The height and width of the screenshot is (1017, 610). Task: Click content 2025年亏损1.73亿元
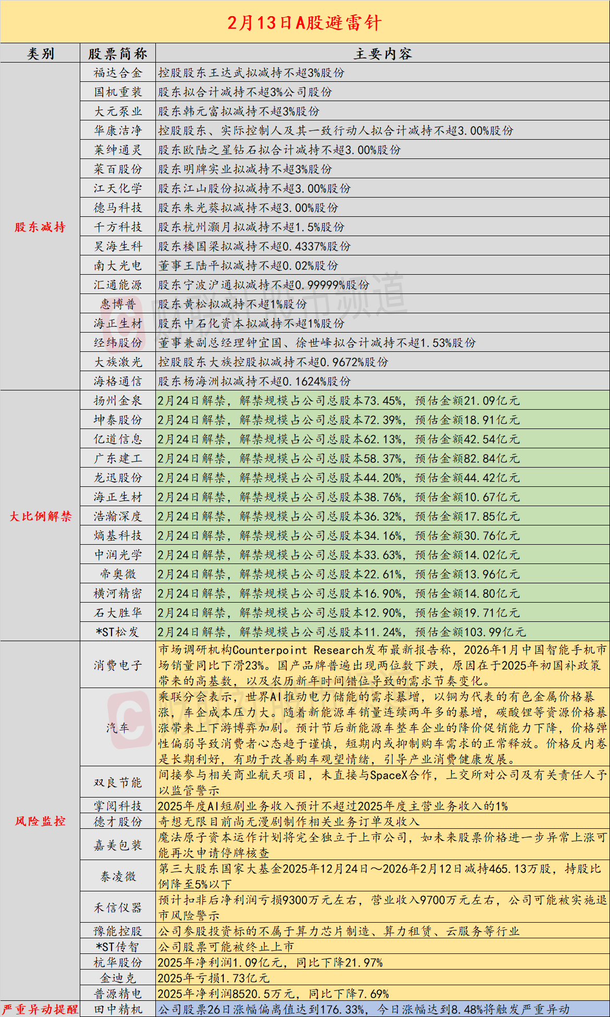(x=214, y=978)
